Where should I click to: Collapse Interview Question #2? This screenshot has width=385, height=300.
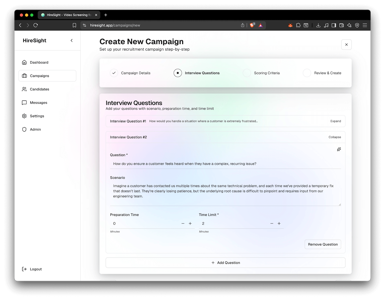[335, 137]
